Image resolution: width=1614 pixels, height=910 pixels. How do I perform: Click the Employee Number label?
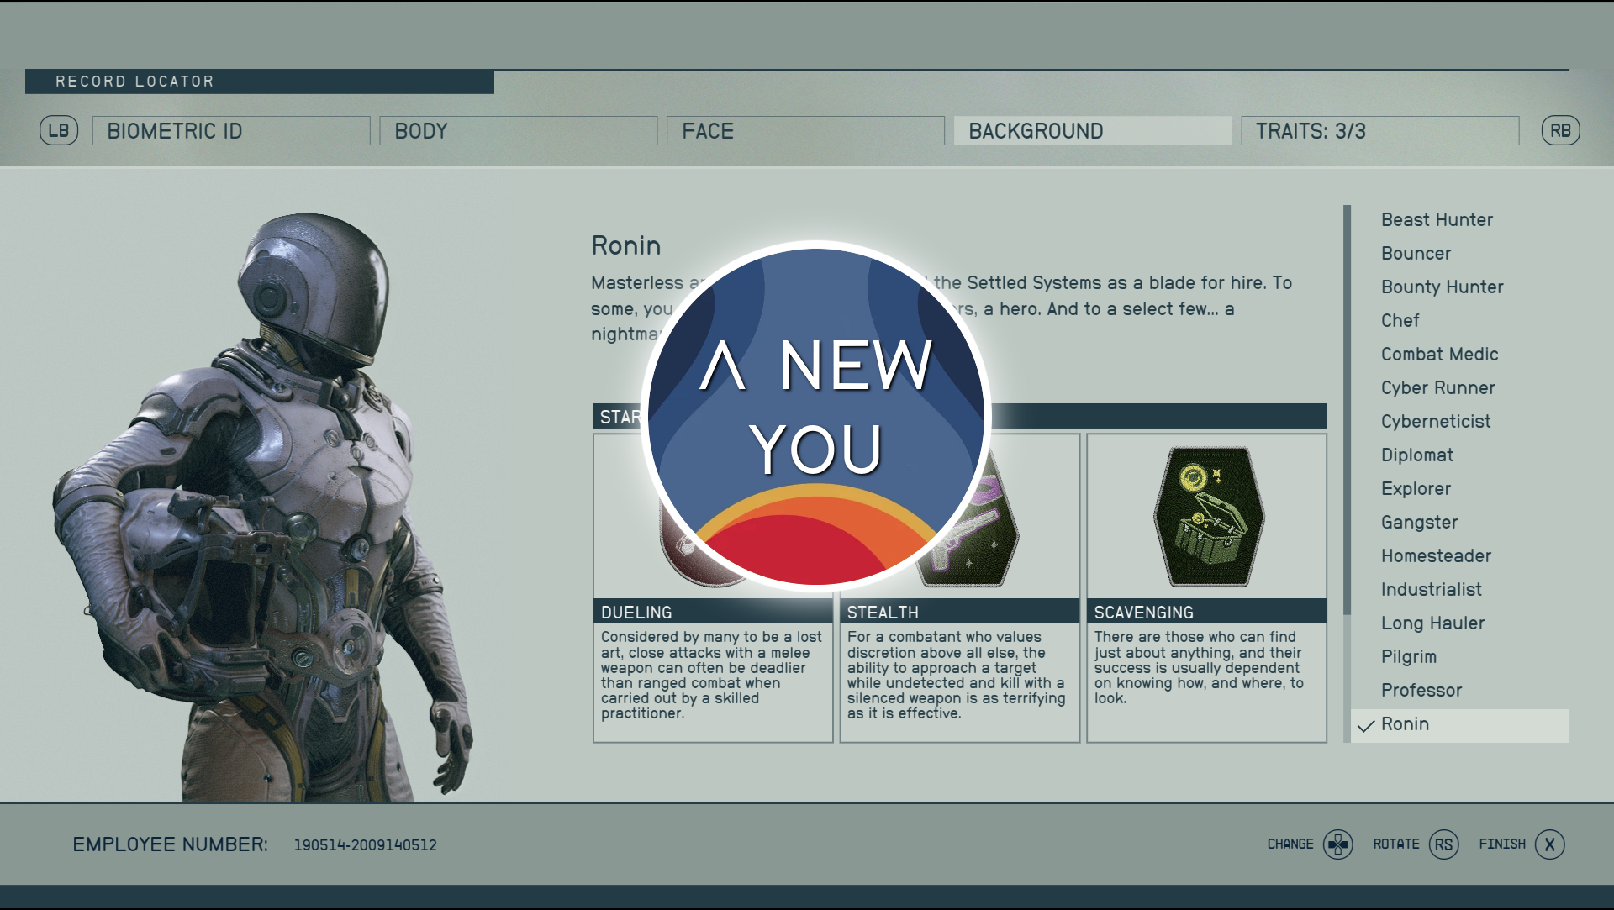tap(170, 844)
